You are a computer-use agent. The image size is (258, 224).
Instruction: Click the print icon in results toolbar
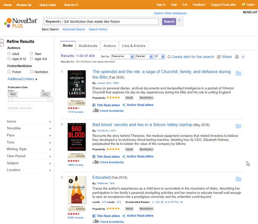237,57
